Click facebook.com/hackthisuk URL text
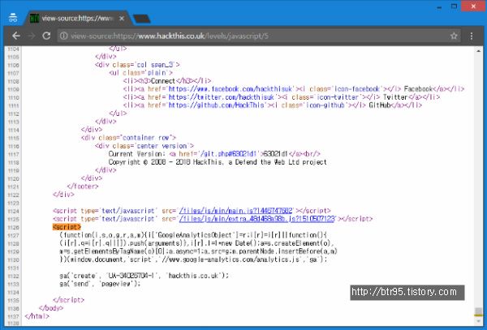Viewport: 487px width, 330px height. coord(231,89)
